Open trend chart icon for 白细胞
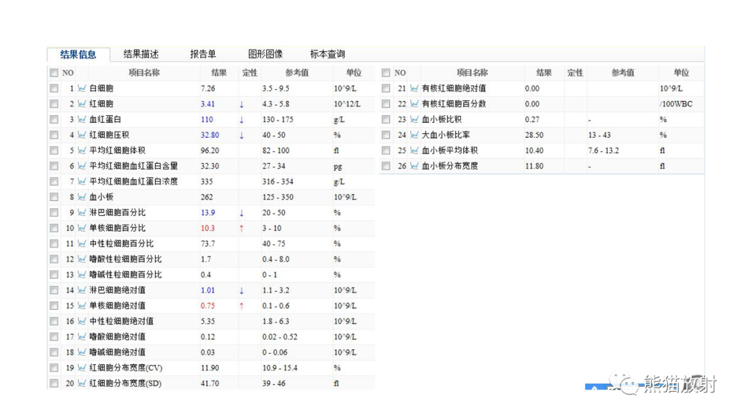Viewport: 741px width, 417px height. 82,88
